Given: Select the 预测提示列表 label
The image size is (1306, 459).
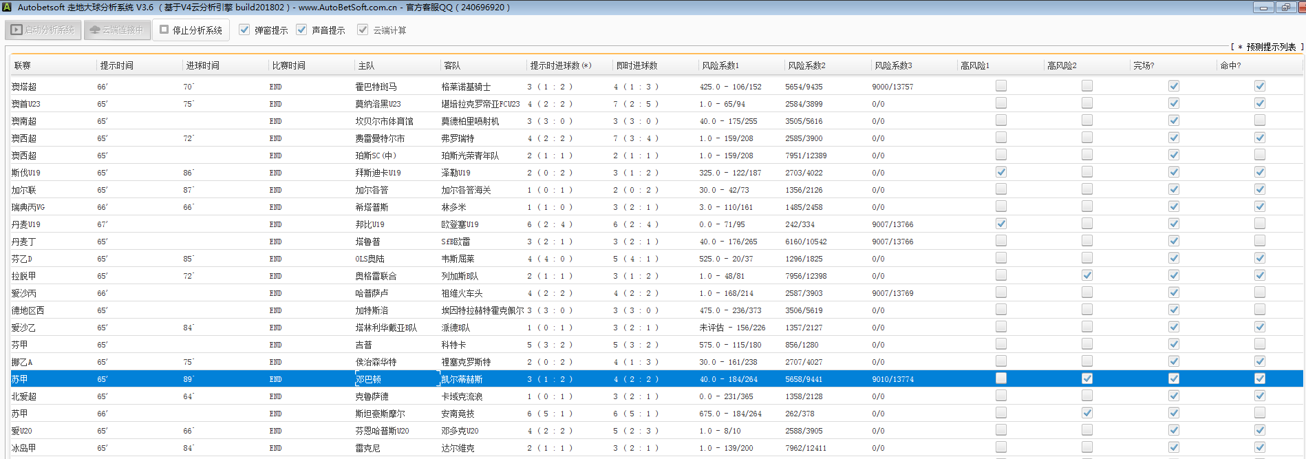Looking at the screenshot, I should coord(1270,47).
